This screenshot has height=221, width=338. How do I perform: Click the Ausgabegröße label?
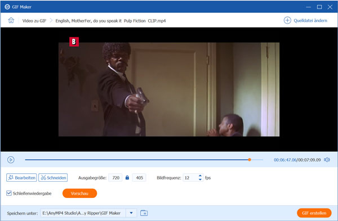tap(92, 178)
